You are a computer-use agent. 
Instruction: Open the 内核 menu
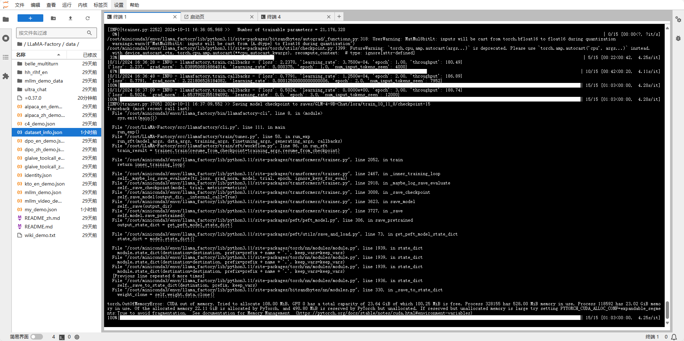[83, 5]
